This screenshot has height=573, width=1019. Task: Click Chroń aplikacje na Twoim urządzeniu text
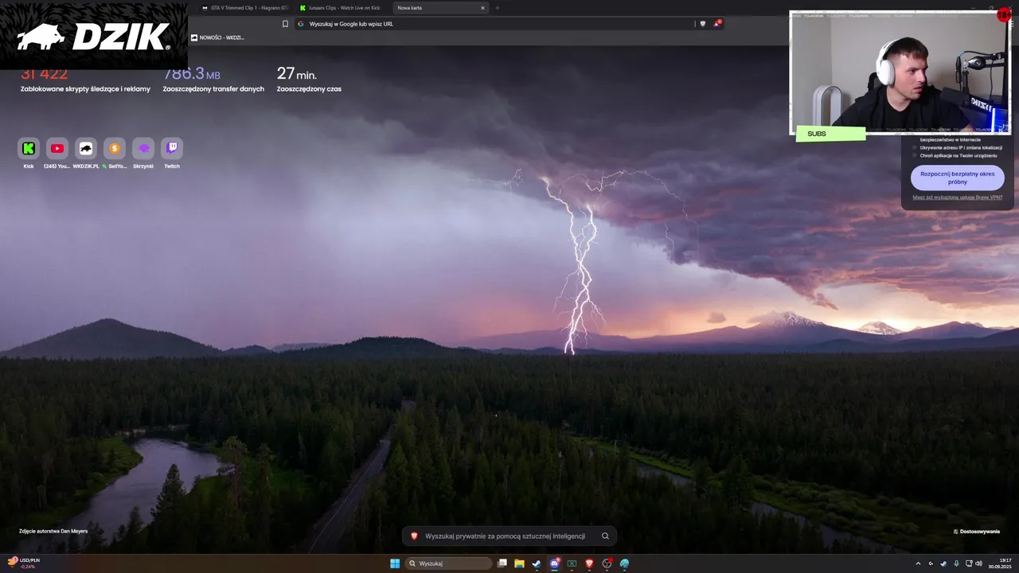click(958, 155)
